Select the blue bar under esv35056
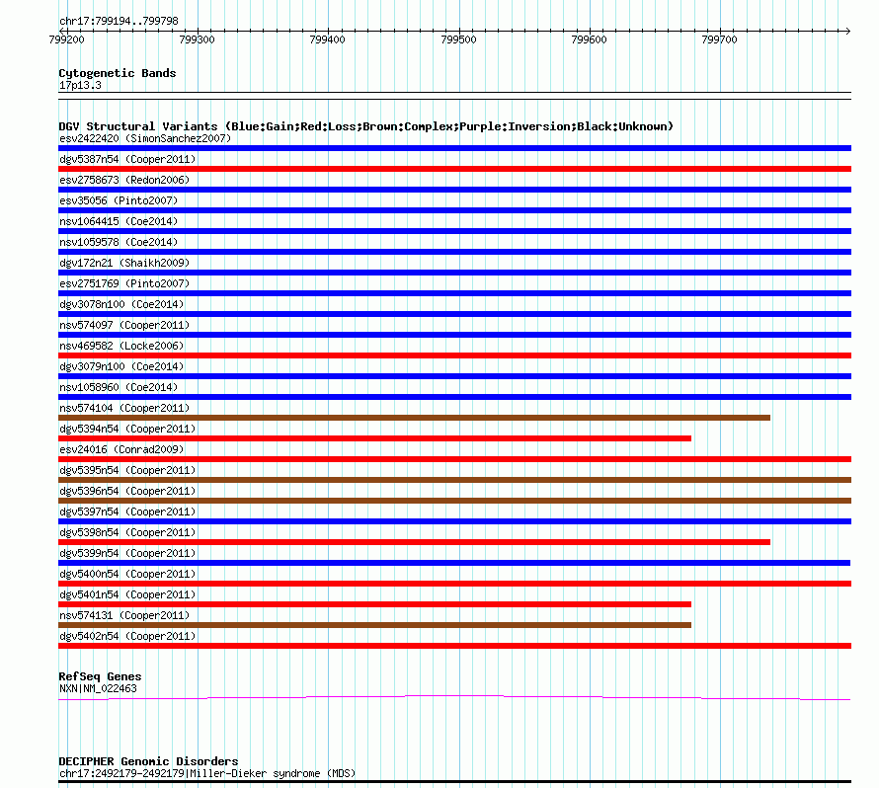 point(454,210)
